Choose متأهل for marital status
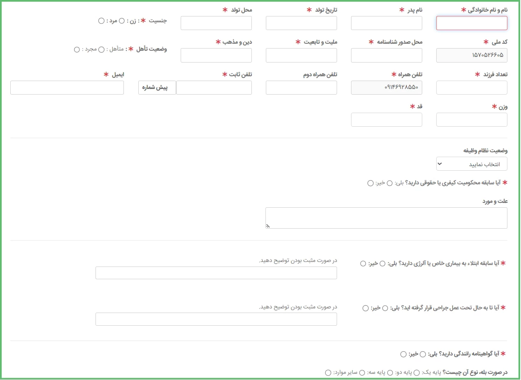This screenshot has width=521, height=380. pos(102,50)
